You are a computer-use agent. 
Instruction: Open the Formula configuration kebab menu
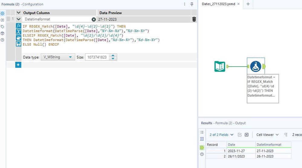tap(184, 4)
